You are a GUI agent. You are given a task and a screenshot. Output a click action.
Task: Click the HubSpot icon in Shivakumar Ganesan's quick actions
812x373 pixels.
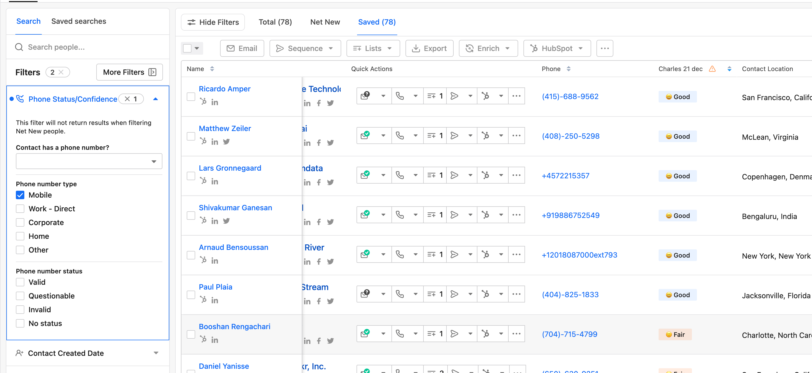coord(485,215)
